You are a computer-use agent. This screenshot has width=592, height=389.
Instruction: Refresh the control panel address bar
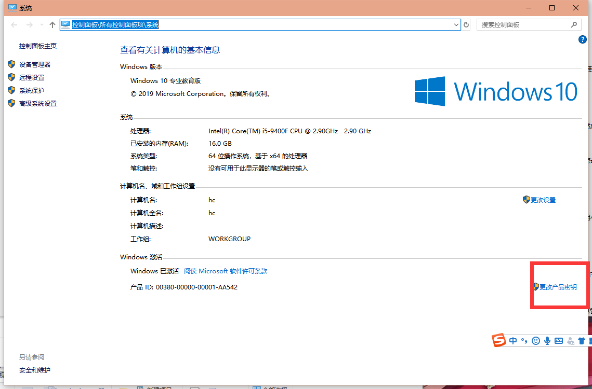pos(466,25)
